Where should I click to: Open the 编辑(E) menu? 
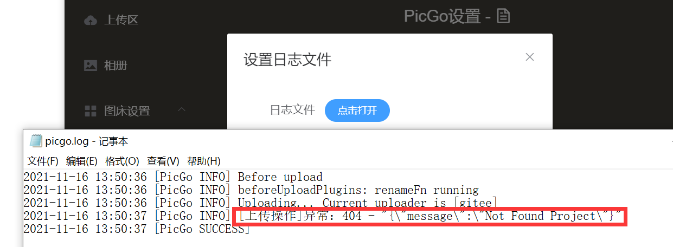82,161
